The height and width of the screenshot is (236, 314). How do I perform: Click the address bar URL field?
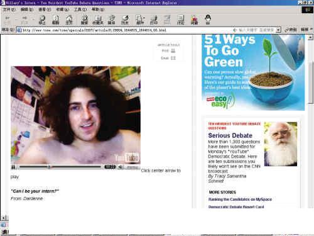tap(126, 30)
